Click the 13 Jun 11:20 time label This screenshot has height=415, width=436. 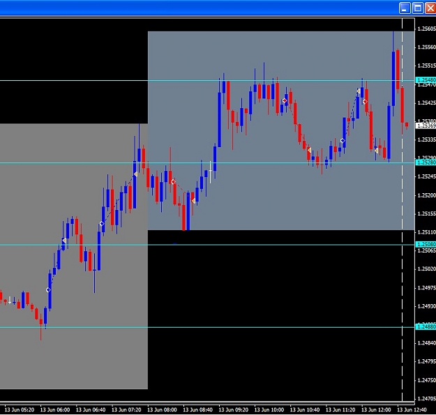pyautogui.click(x=340, y=409)
